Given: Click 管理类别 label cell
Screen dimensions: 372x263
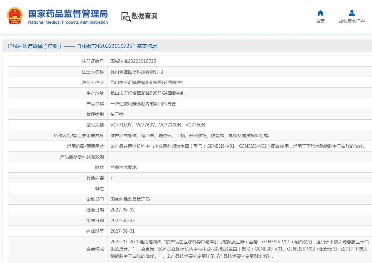Looking at the screenshot, I should pos(58,114).
